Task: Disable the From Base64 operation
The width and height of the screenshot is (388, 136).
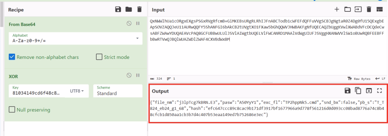Action: tap(129, 23)
